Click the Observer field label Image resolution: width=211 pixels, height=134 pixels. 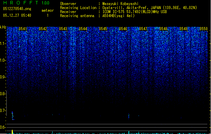68,4
